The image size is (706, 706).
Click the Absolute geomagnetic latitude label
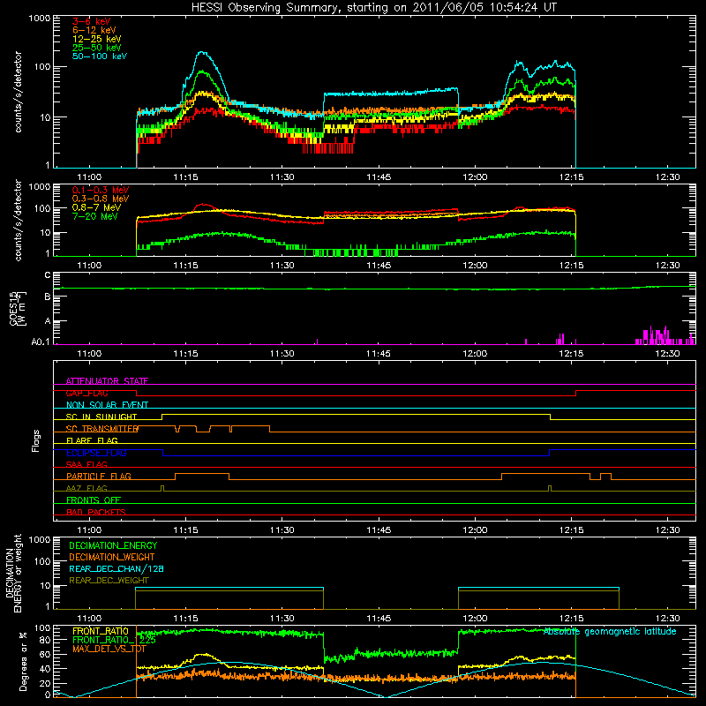point(610,632)
